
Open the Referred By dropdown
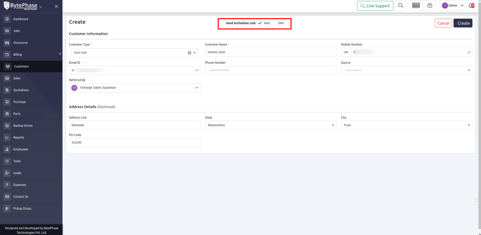196,87
